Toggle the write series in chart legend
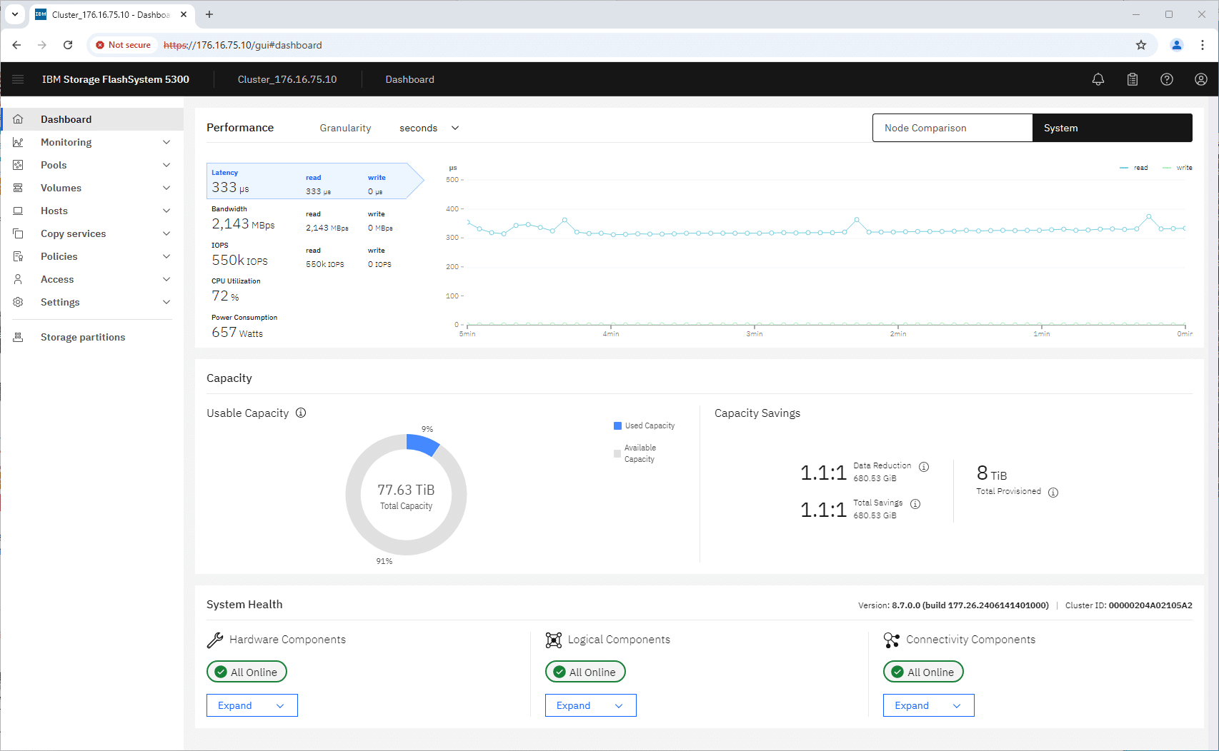The image size is (1219, 751). pos(1178,168)
